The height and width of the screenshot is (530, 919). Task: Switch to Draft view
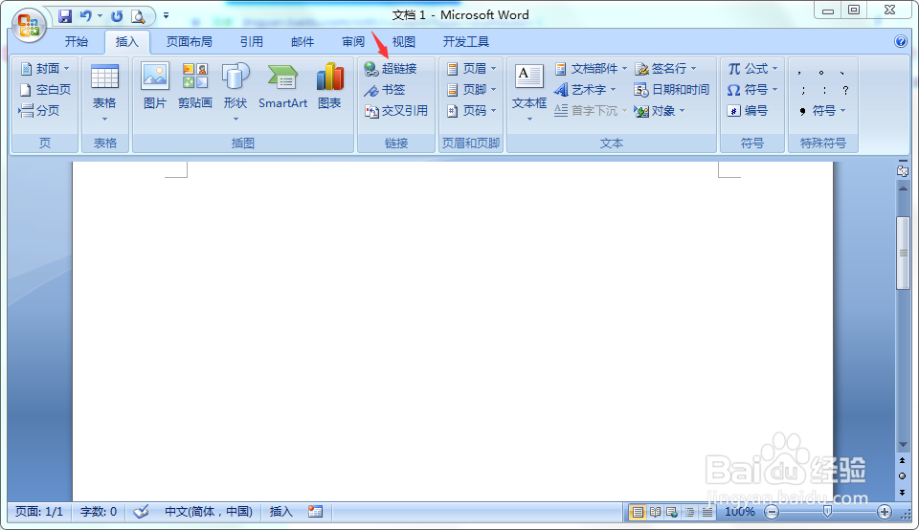point(707,513)
